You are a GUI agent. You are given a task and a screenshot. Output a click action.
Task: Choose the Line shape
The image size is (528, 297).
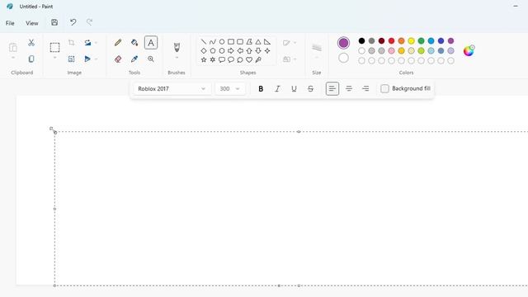204,42
